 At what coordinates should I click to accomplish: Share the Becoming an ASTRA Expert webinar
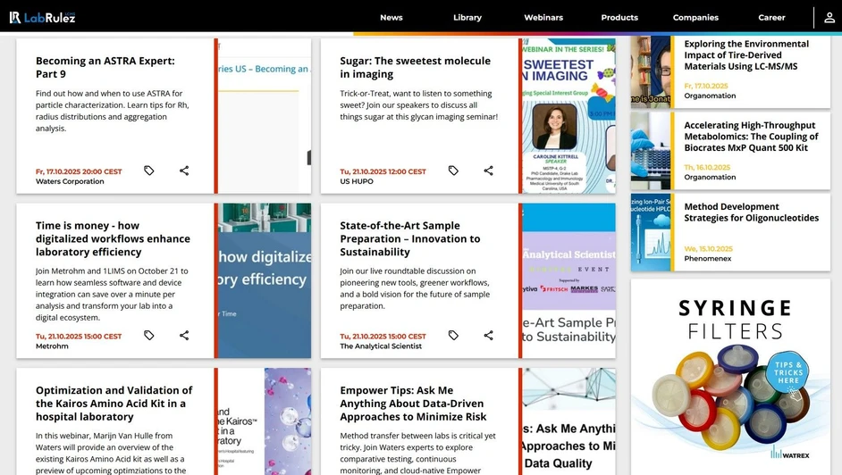[184, 171]
